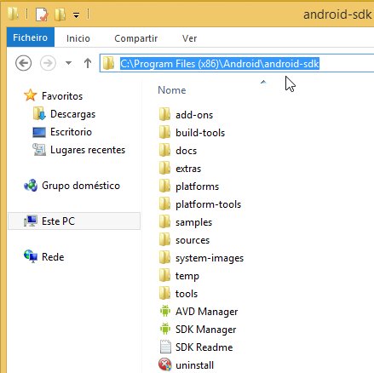Image resolution: width=374 pixels, height=373 pixels.
Task: Click the window folder icon in title bar
Action: (13, 14)
